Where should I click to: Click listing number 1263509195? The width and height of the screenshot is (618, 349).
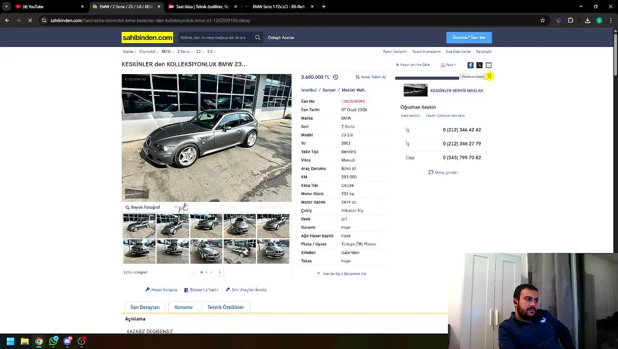pos(353,101)
